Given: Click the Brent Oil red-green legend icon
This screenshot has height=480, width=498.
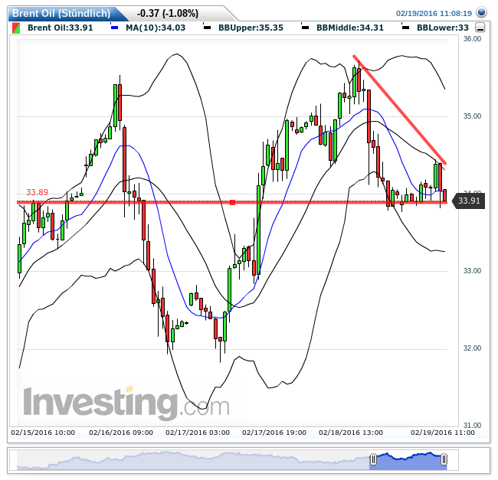Looking at the screenshot, I should pyautogui.click(x=17, y=28).
